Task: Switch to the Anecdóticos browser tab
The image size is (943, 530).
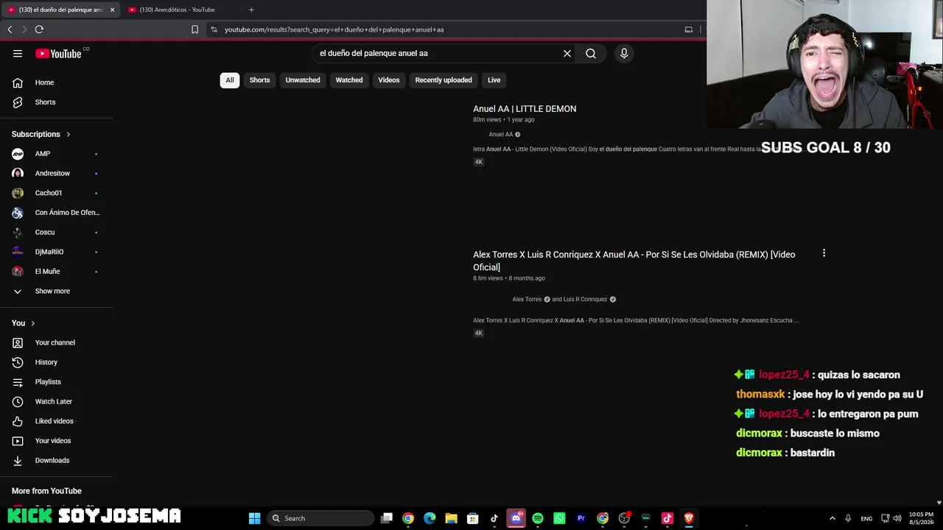Action: [177, 10]
